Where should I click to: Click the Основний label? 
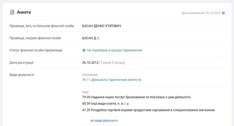pos(90,75)
